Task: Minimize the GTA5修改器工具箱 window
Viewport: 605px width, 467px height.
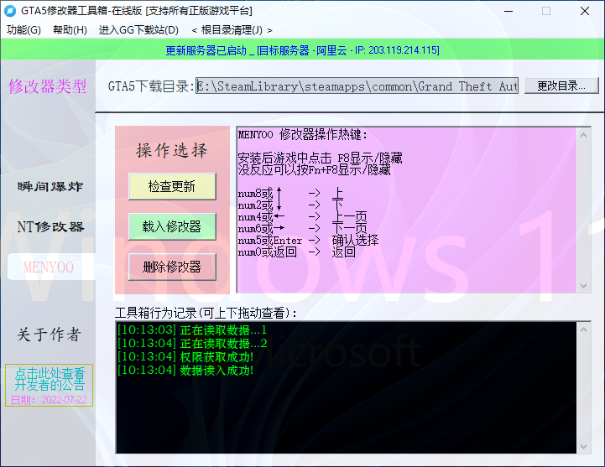Action: (509, 11)
